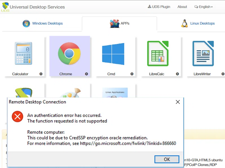
Task: Open the UDS-logo app in second row
Action: [24, 93]
